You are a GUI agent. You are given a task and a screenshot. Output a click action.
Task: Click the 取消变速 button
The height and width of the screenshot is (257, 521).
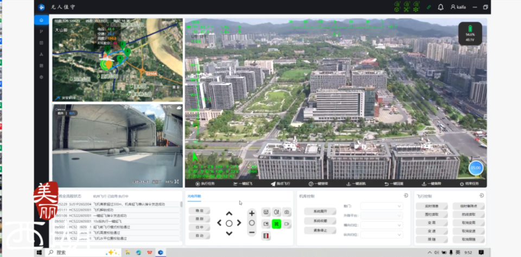coord(468,231)
